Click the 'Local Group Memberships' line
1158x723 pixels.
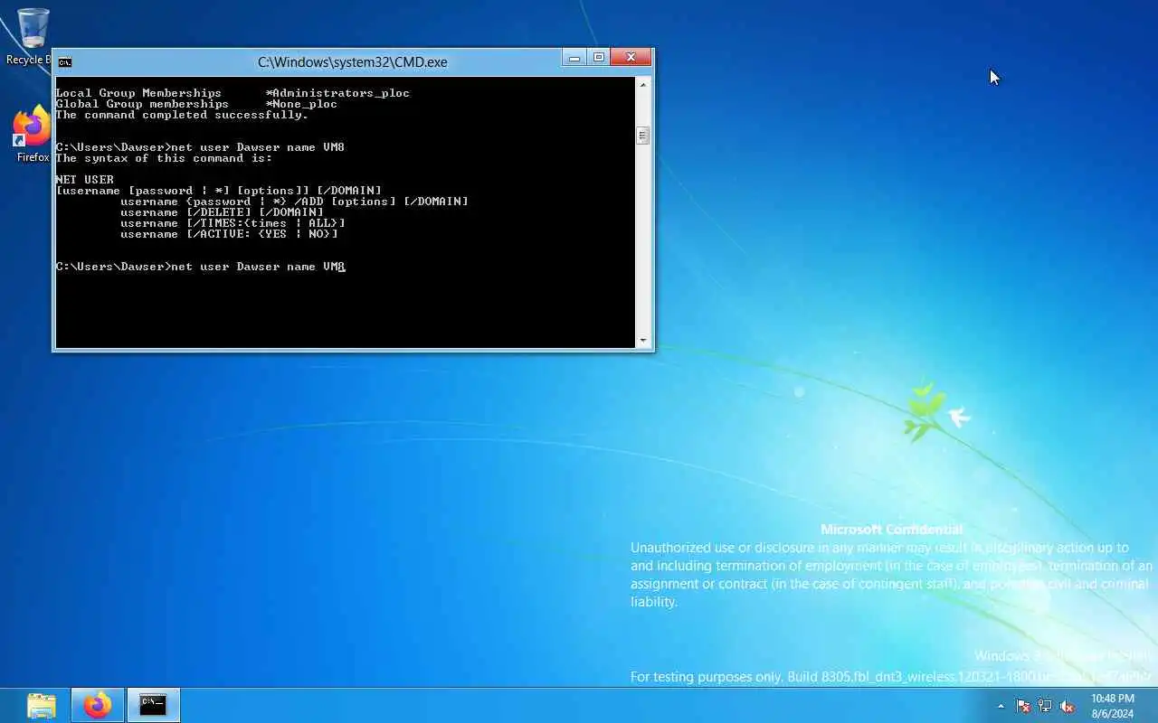click(x=233, y=93)
